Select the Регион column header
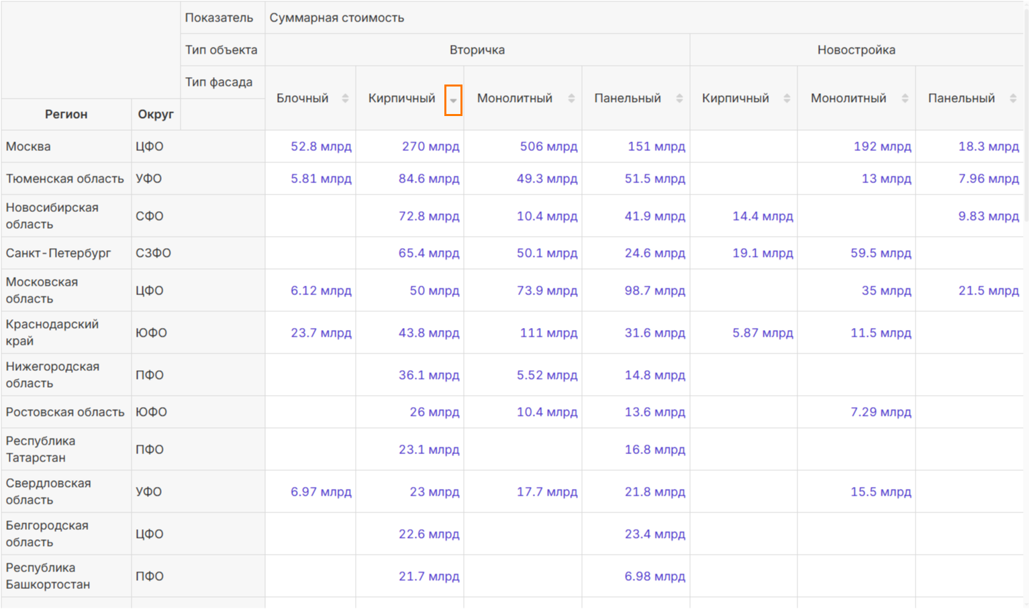This screenshot has height=609, width=1029. [x=66, y=115]
